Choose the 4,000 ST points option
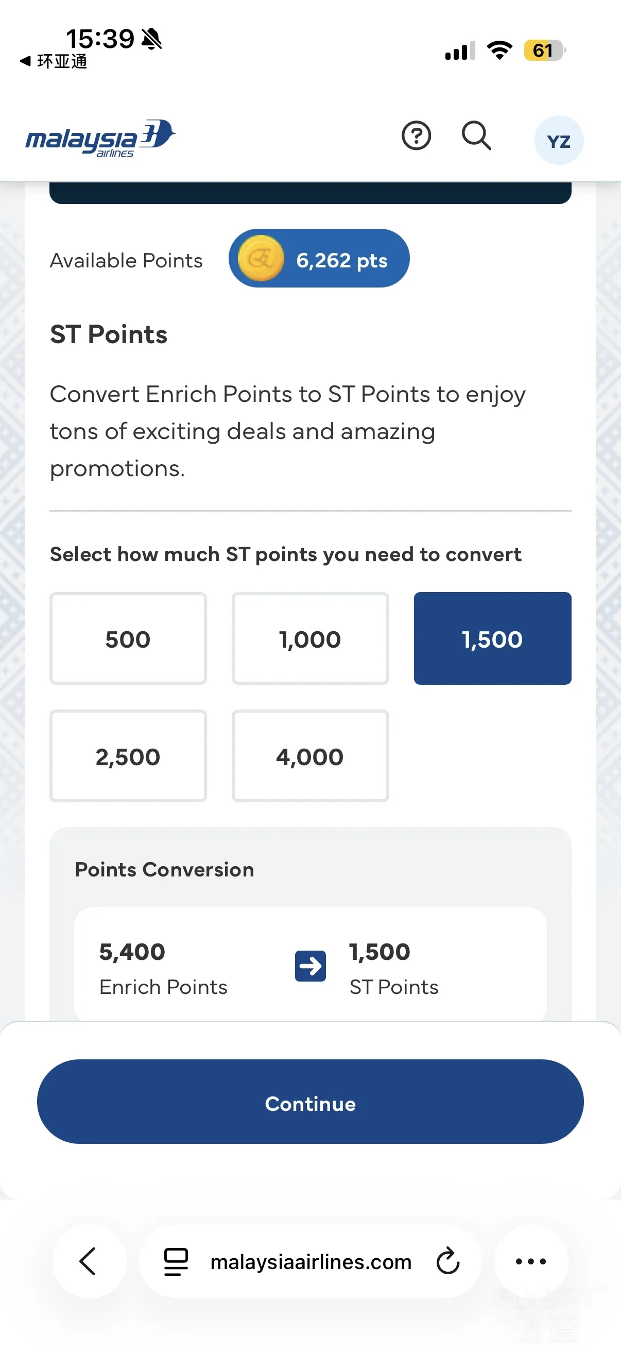 coord(310,756)
